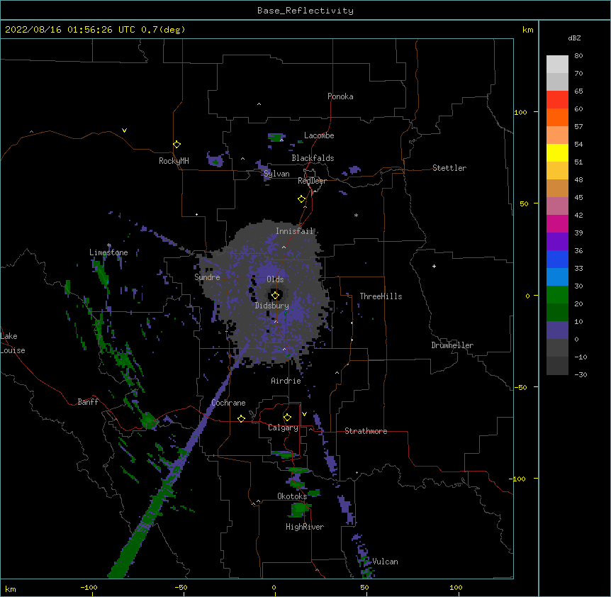Select the Banff town label
The width and height of the screenshot is (611, 597).
pos(88,402)
